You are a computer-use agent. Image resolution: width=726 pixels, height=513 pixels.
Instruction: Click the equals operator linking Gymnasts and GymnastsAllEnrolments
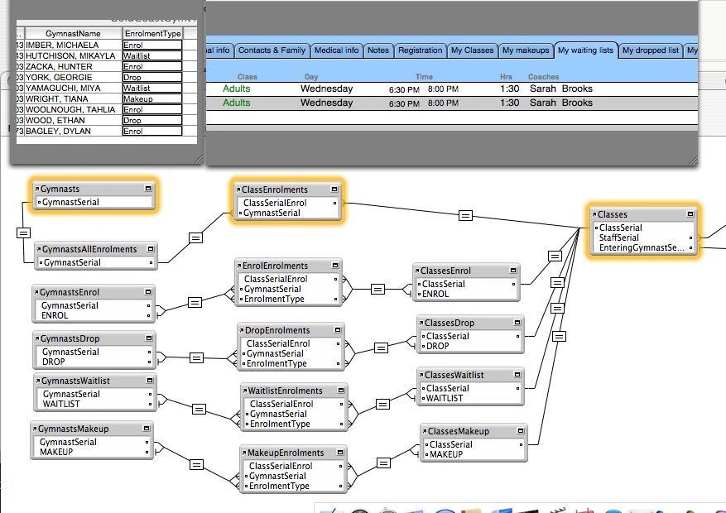(x=23, y=233)
